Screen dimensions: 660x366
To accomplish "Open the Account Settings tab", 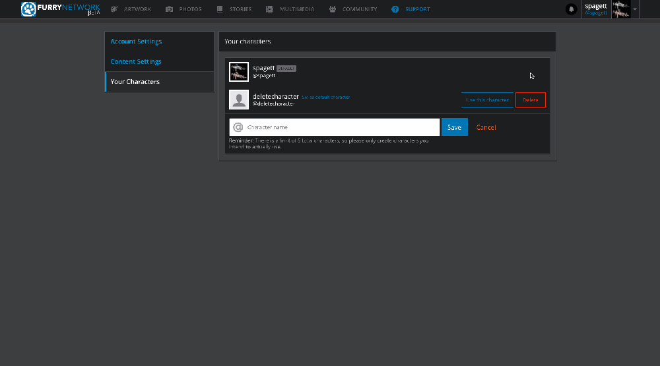I will coord(136,42).
